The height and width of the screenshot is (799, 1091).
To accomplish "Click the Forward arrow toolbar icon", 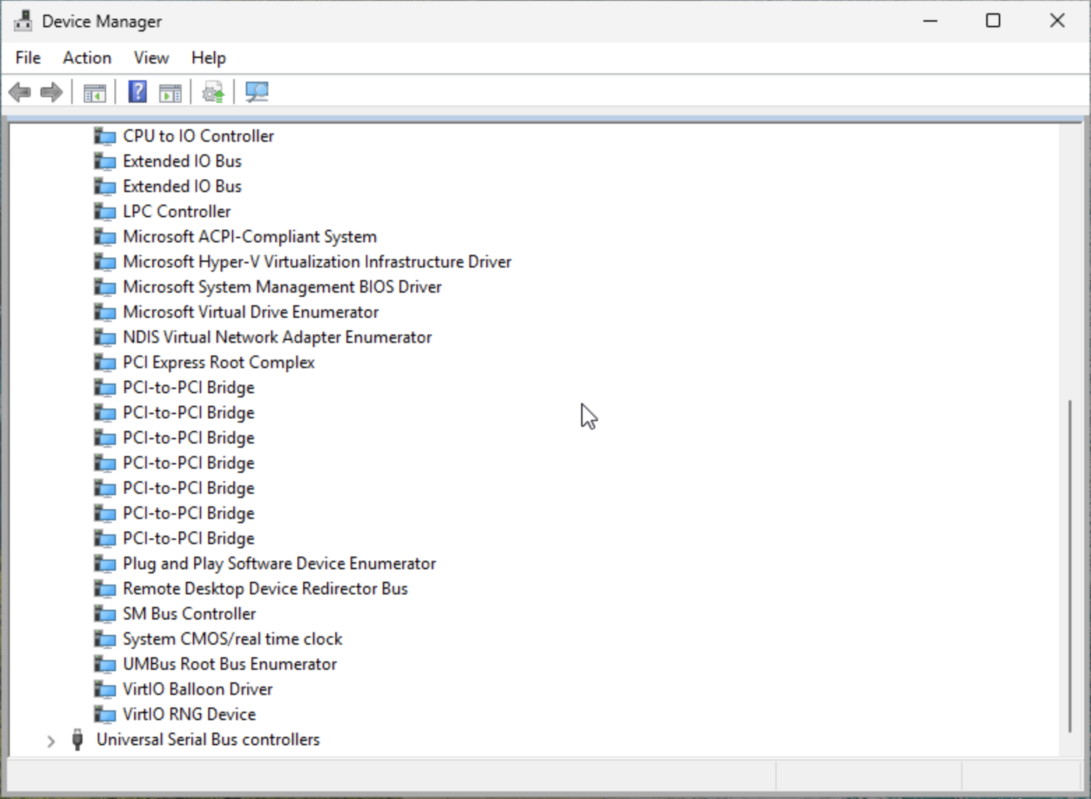I will (52, 92).
